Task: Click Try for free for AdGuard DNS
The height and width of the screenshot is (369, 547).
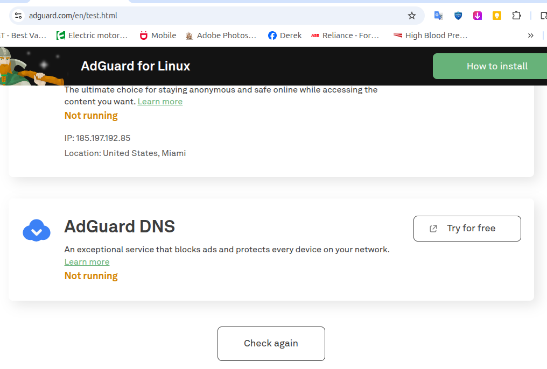Action: (467, 229)
